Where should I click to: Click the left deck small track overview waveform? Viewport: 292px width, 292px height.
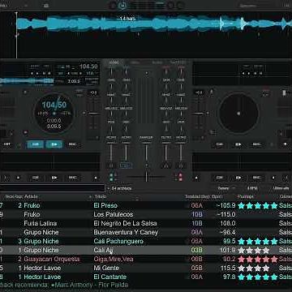tap(27, 81)
